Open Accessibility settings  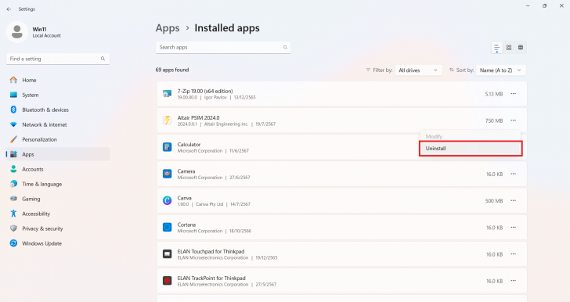58,214
